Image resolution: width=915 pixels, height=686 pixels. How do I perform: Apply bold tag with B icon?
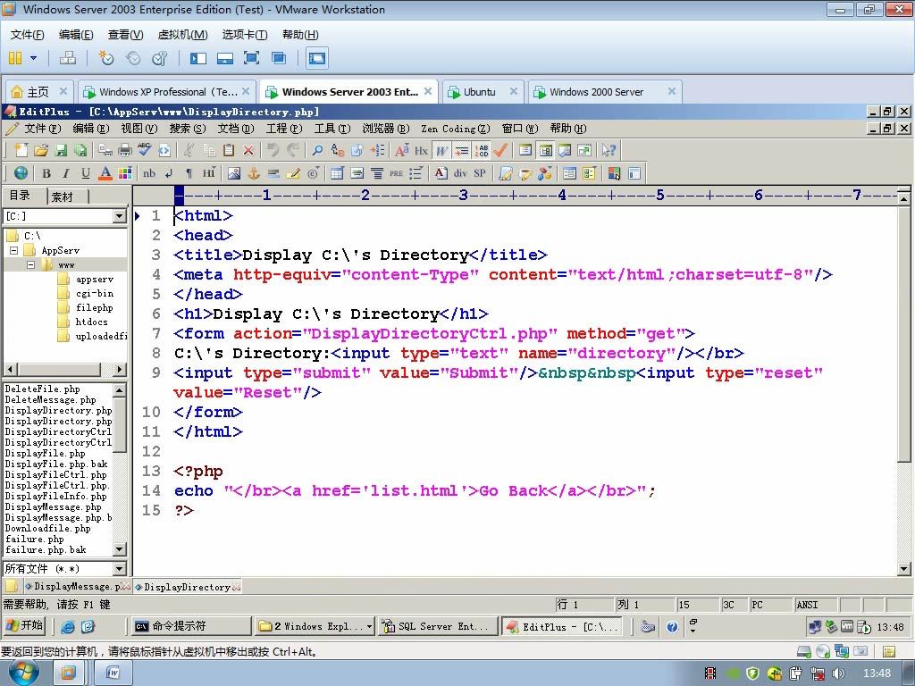click(x=46, y=172)
